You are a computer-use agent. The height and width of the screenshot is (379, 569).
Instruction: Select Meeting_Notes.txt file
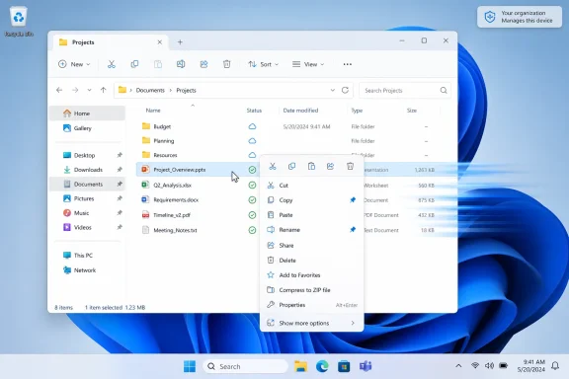(x=175, y=230)
